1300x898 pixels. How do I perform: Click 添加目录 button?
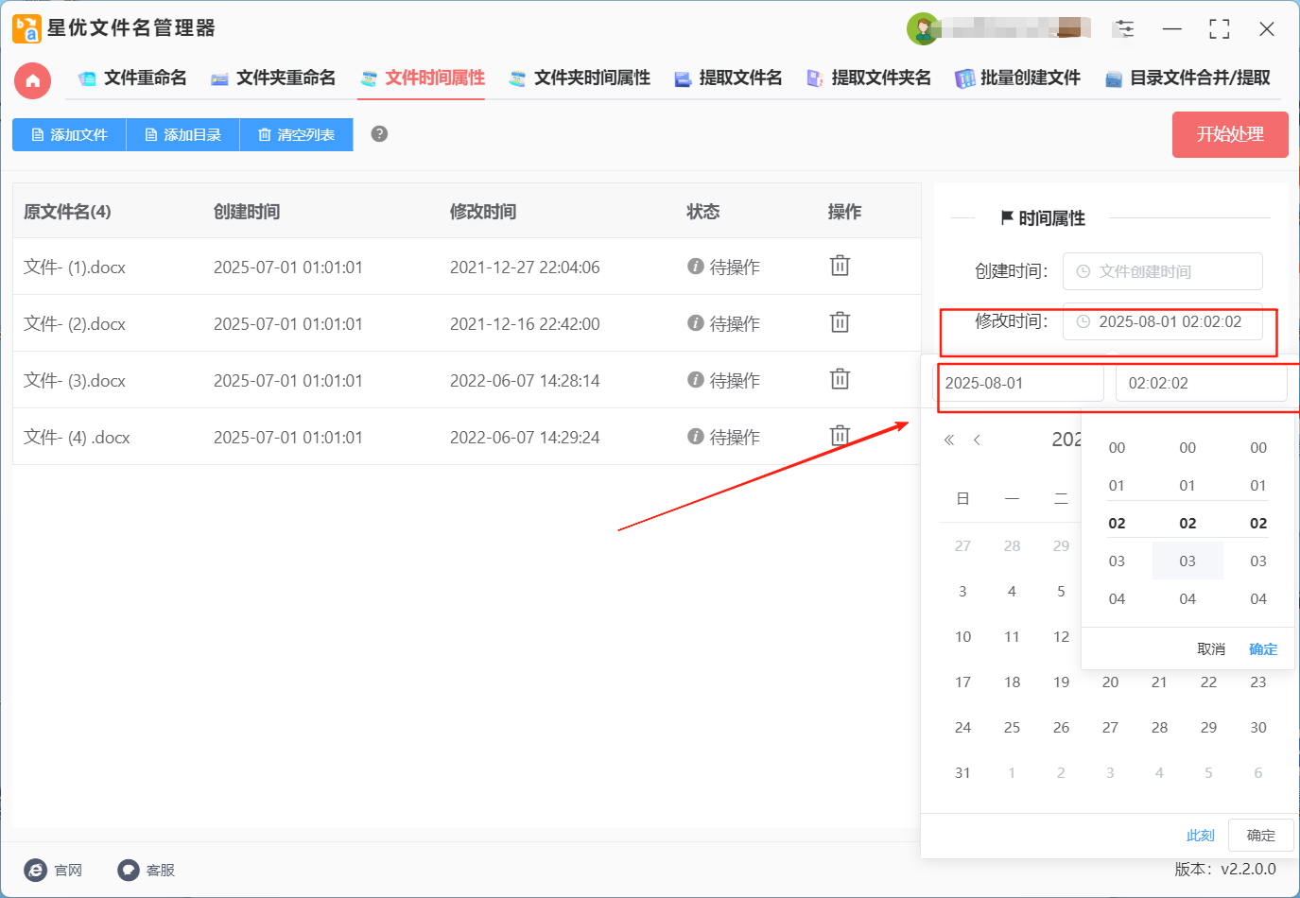coord(182,134)
